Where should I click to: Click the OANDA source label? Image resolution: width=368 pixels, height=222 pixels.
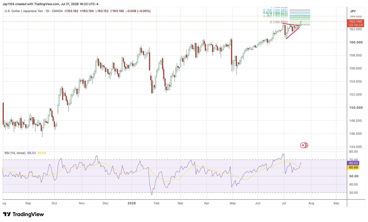pyautogui.click(x=57, y=11)
